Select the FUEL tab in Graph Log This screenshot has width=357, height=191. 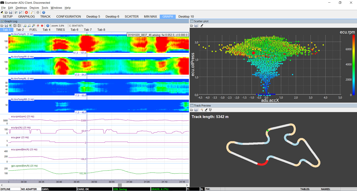pyautogui.click(x=33, y=30)
